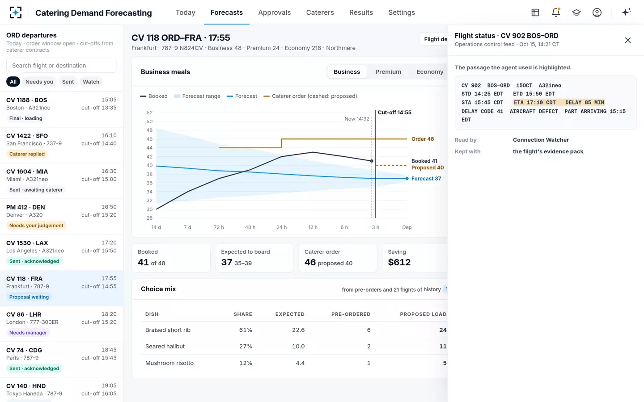Filter flights by Watch
Viewport: 644px width, 402px height.
[91, 82]
